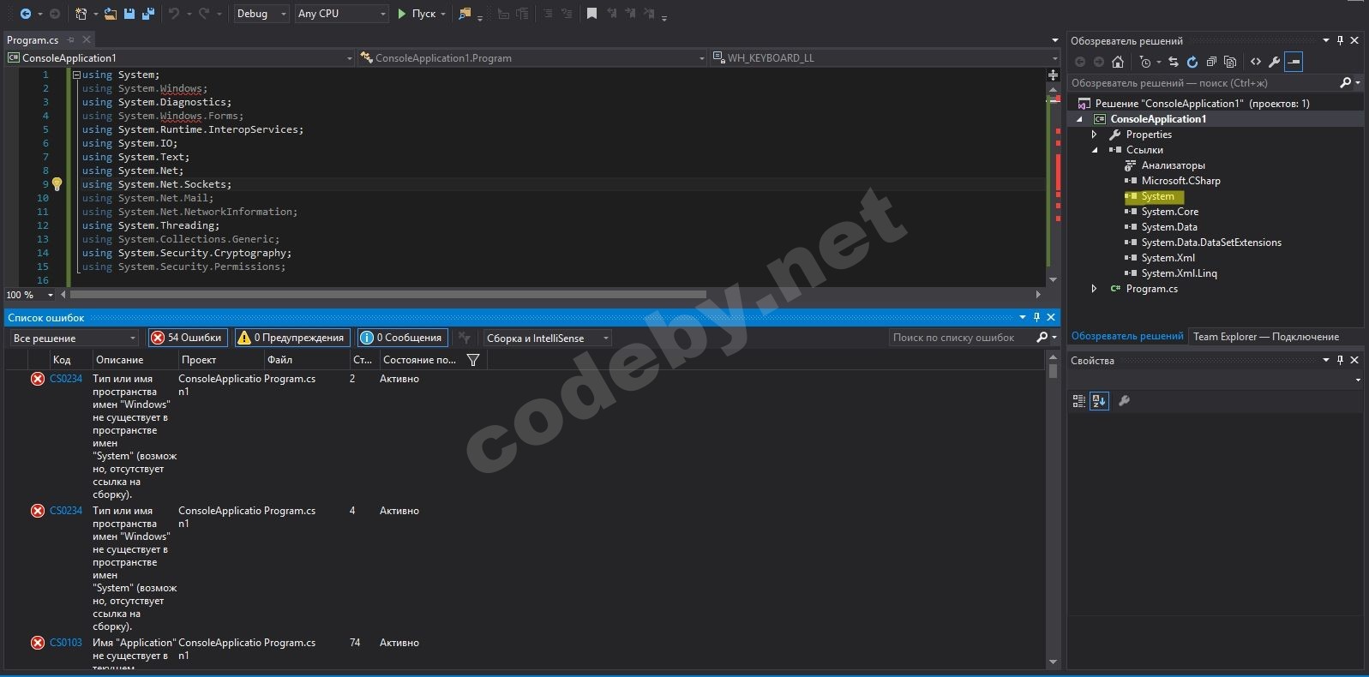Viewport: 1369px width, 677px height.
Task: Open the Debug configuration dropdown
Action: 261,14
